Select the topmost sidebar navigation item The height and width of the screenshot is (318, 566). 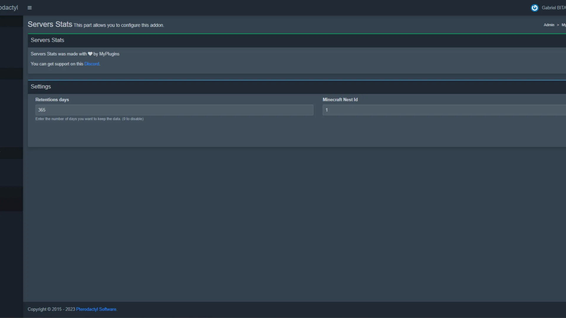(x=11, y=21)
